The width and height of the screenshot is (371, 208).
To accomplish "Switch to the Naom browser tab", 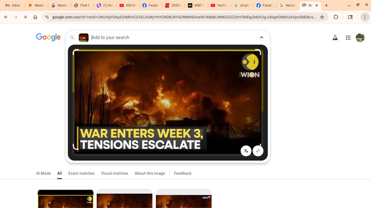I will pos(59,5).
